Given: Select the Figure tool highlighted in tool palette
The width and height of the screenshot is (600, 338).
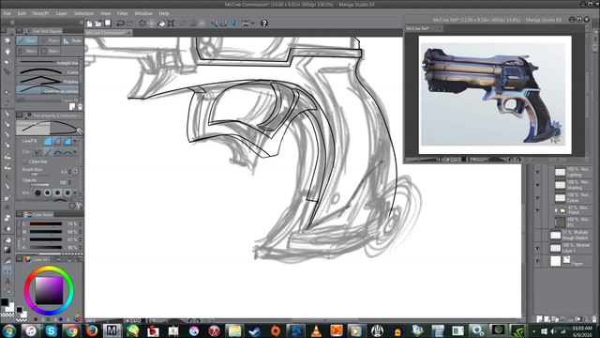Looking at the screenshot, I should (7, 270).
